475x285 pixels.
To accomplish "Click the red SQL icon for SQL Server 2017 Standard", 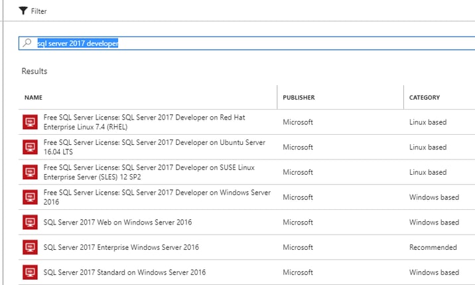I will (x=30, y=272).
